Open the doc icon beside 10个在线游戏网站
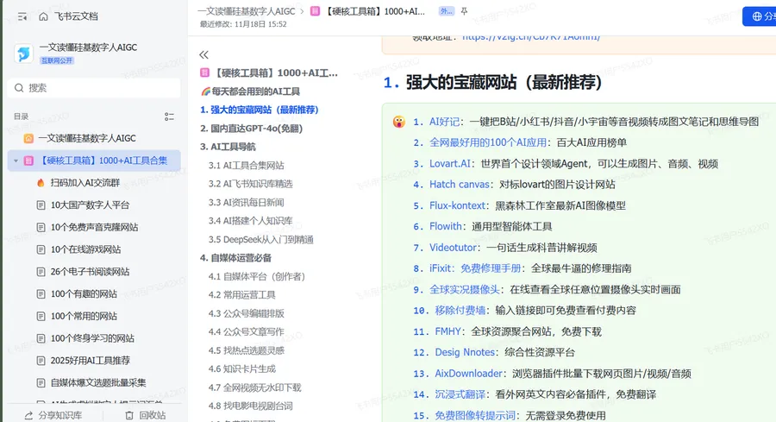The height and width of the screenshot is (422, 776). (41, 249)
